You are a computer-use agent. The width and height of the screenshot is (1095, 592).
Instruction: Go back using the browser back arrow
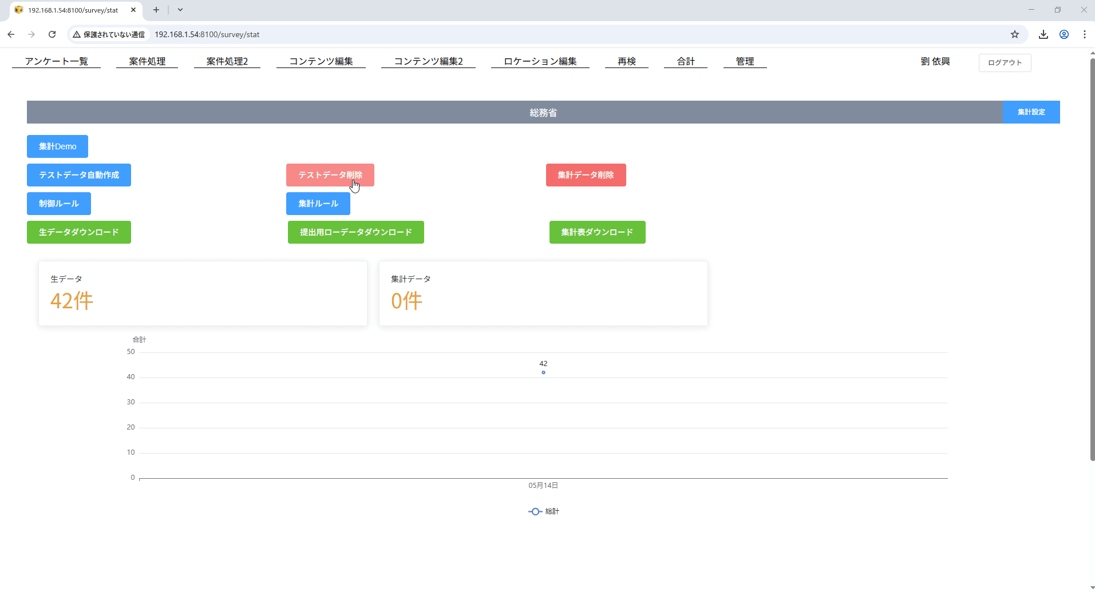pos(11,34)
